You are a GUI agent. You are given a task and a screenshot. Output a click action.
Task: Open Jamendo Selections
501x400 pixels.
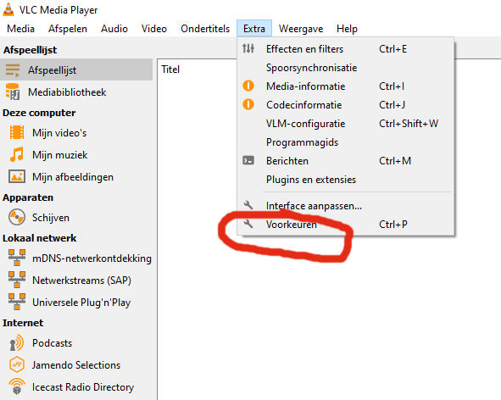click(x=76, y=365)
